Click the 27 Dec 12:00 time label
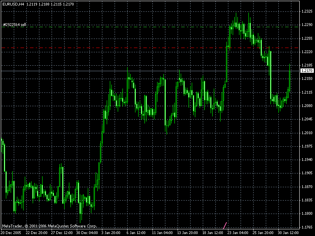 [x=62, y=233]
